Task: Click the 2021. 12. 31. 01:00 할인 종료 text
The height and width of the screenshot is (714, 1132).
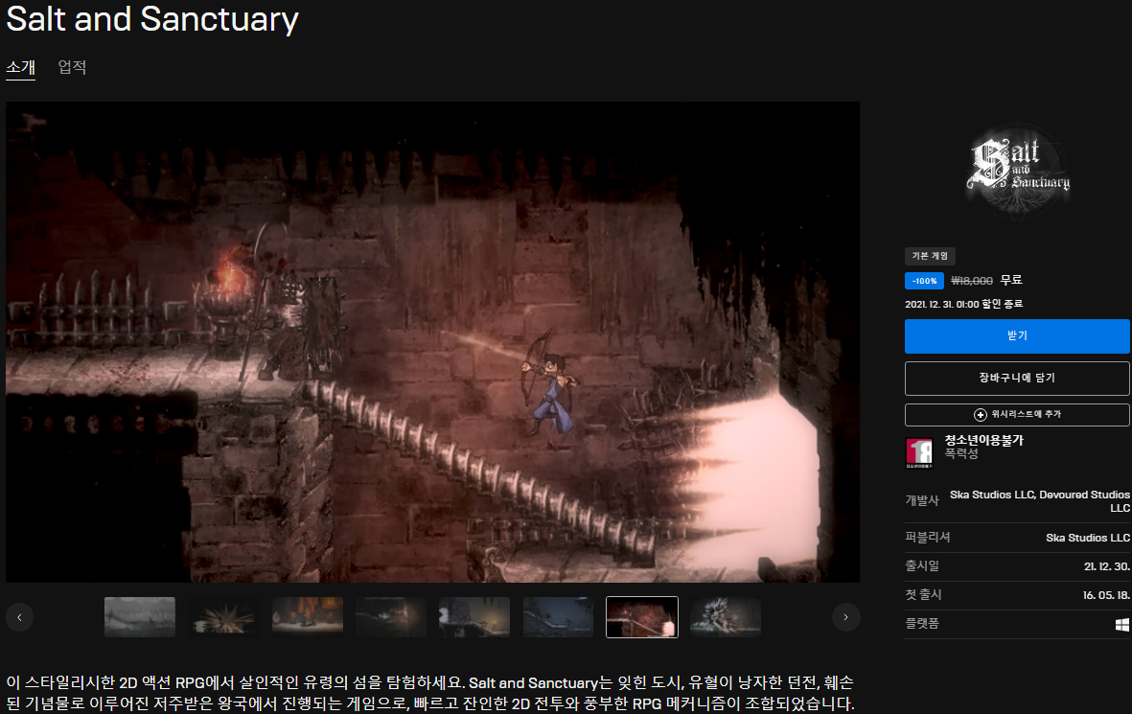Action: [x=964, y=304]
